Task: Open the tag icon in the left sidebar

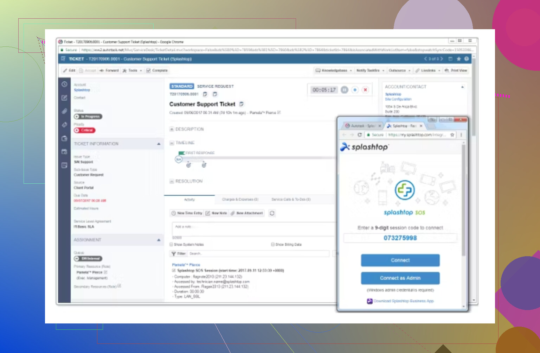Action: (x=64, y=125)
